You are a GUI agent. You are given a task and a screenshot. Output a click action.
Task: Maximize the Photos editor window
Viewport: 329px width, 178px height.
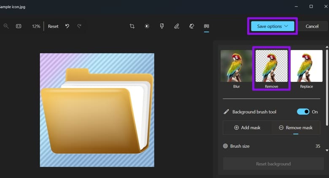(x=311, y=6)
